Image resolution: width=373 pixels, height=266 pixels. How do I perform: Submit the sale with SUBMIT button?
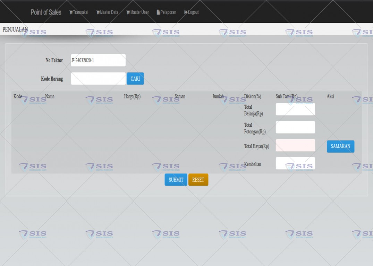pos(176,180)
